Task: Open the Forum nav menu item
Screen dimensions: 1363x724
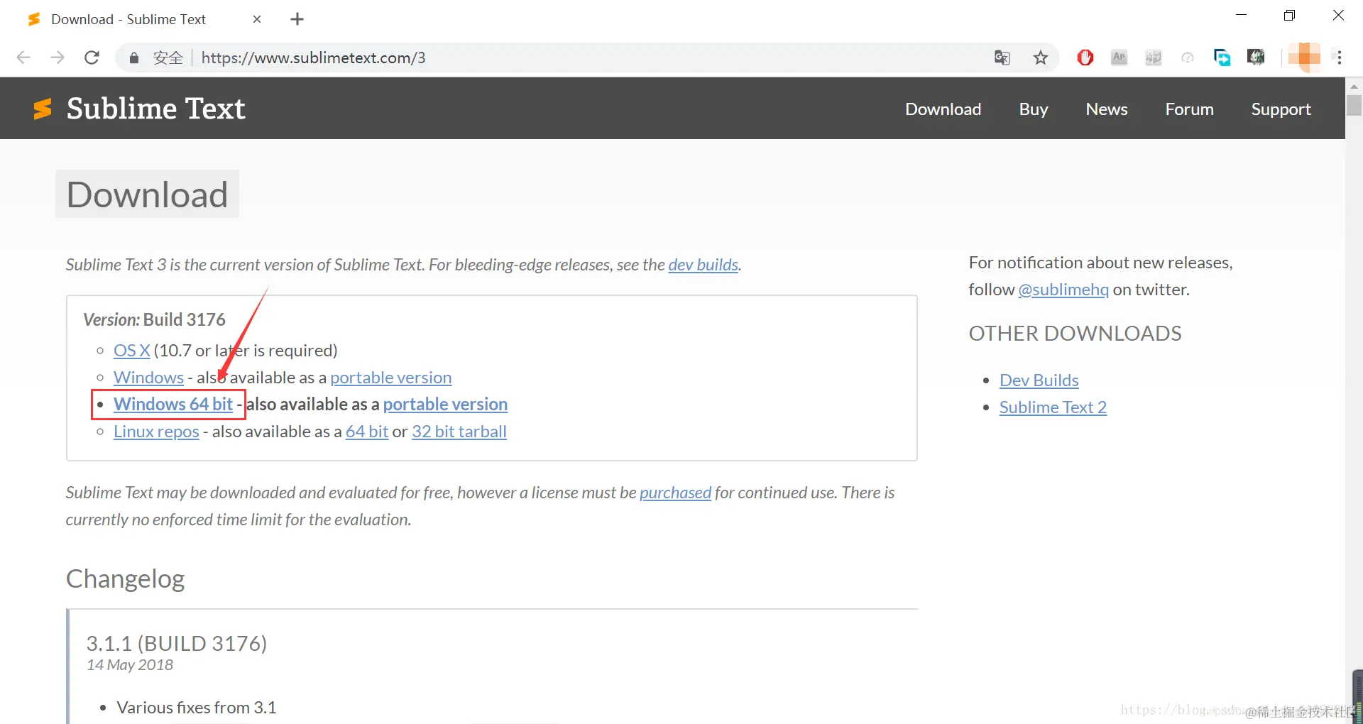Action: (x=1189, y=109)
